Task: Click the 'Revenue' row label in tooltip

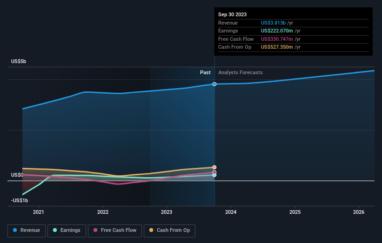Action: (228, 23)
